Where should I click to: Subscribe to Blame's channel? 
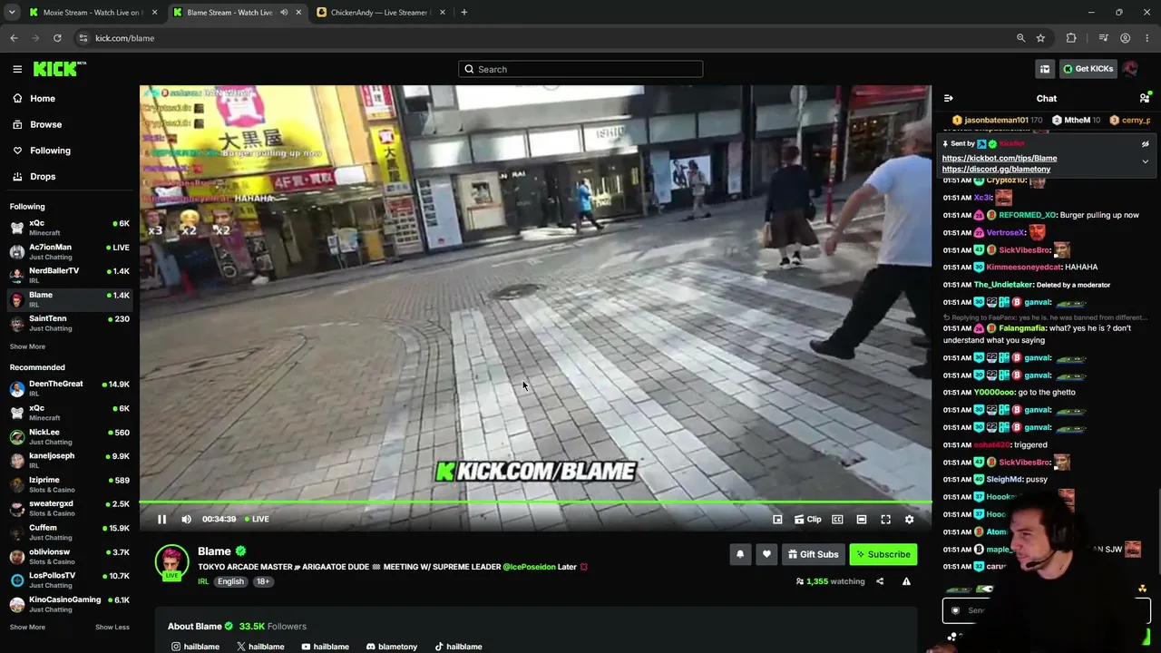tap(883, 554)
